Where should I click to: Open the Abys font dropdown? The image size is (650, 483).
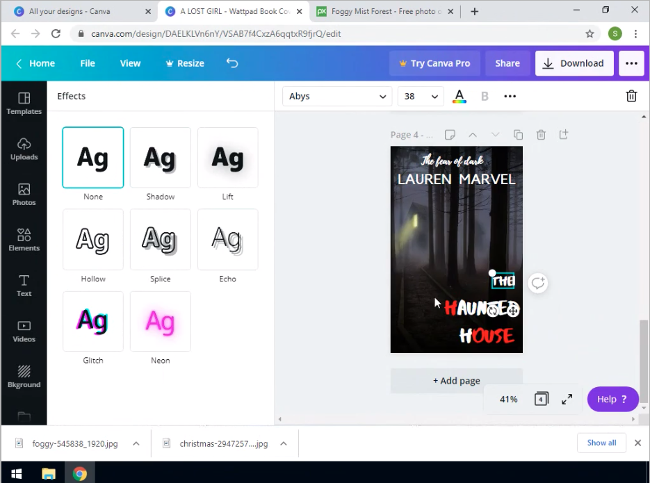coord(337,96)
